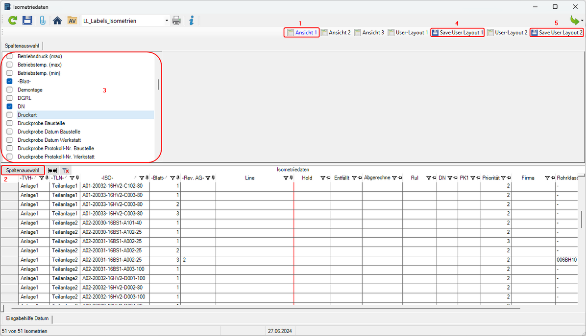Click the auto-fit column width icon
The height and width of the screenshot is (336, 586).
coord(53,170)
